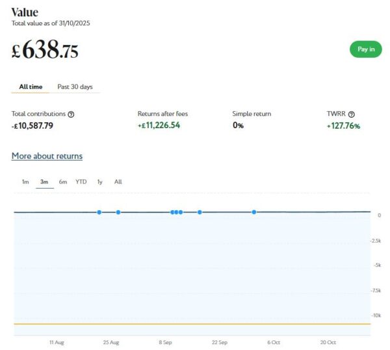Open the TWRR info tooltip icon

pos(352,114)
